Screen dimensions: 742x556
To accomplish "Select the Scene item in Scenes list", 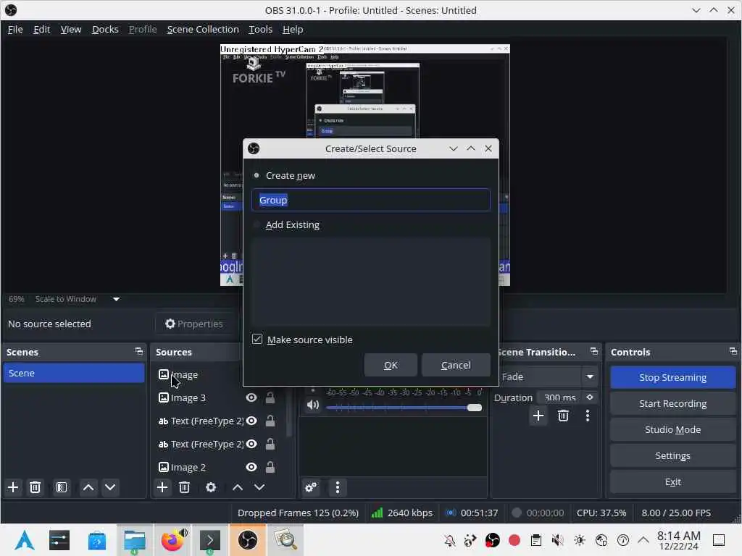I will click(74, 373).
